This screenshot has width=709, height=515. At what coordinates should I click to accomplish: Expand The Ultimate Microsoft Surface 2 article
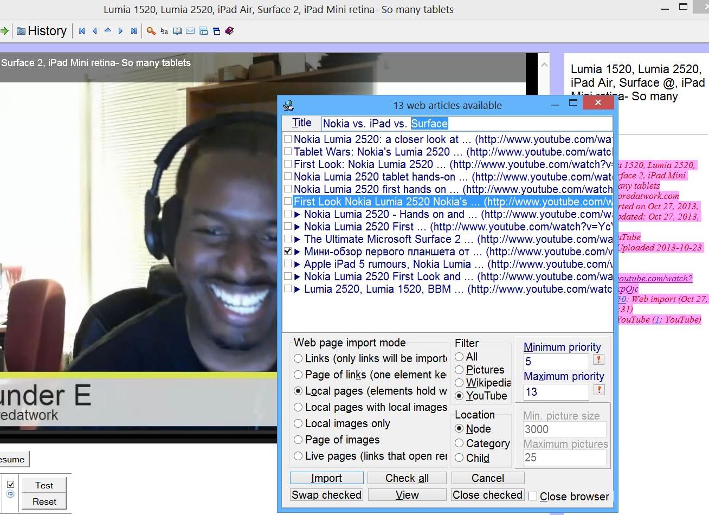click(297, 239)
